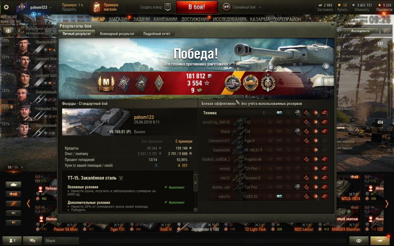Screen dimensions: 394x246
Task: Select the tank type filter icon
Action: [x=13, y=185]
